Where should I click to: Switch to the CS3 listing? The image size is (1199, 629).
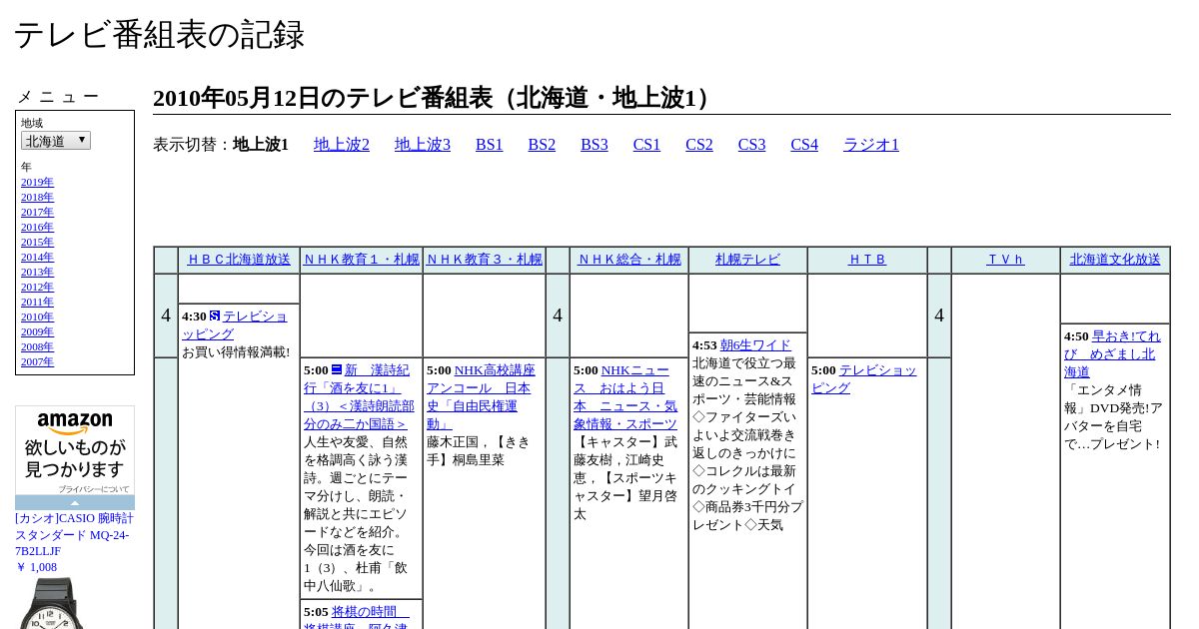pos(751,145)
